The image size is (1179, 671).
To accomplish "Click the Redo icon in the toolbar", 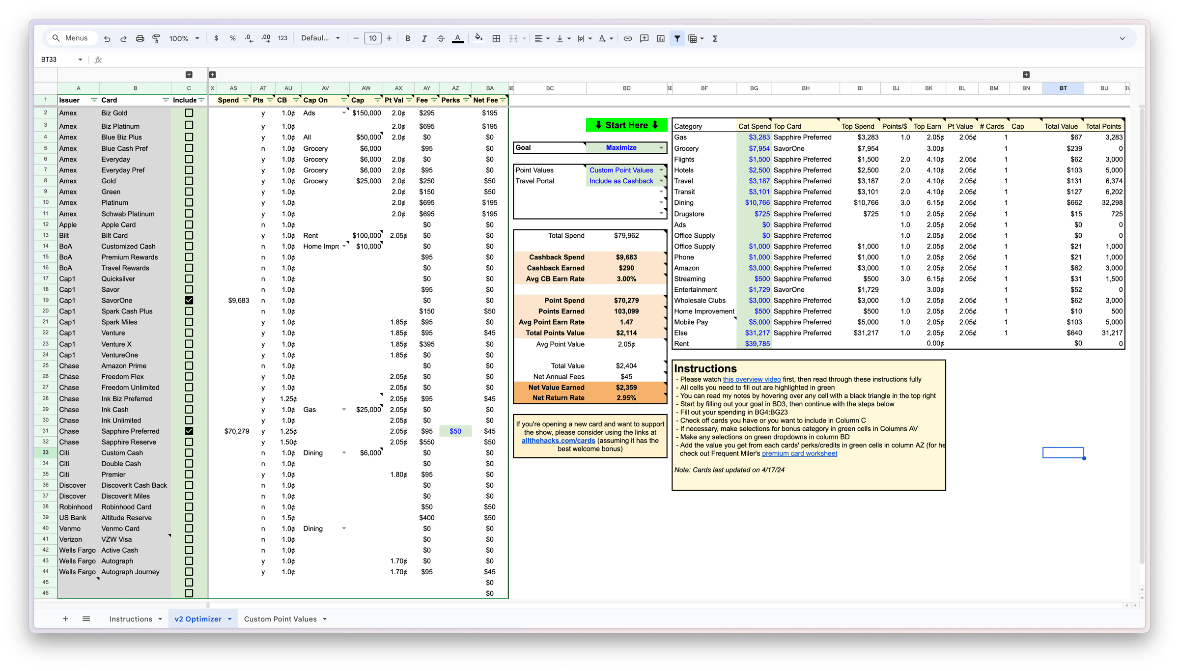I will (123, 38).
